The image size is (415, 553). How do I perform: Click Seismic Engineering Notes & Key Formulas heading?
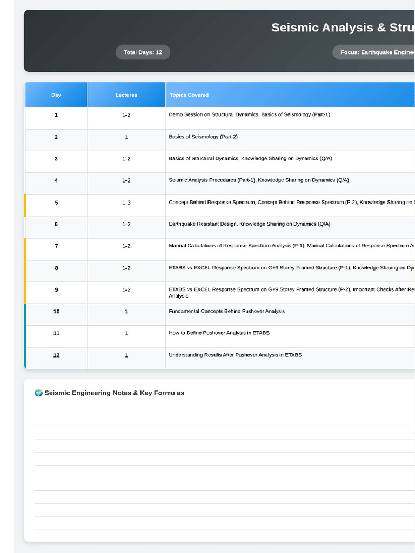click(115, 393)
